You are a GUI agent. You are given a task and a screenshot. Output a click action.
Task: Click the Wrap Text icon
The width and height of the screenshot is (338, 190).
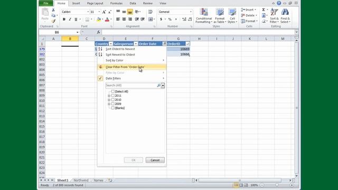(151, 12)
